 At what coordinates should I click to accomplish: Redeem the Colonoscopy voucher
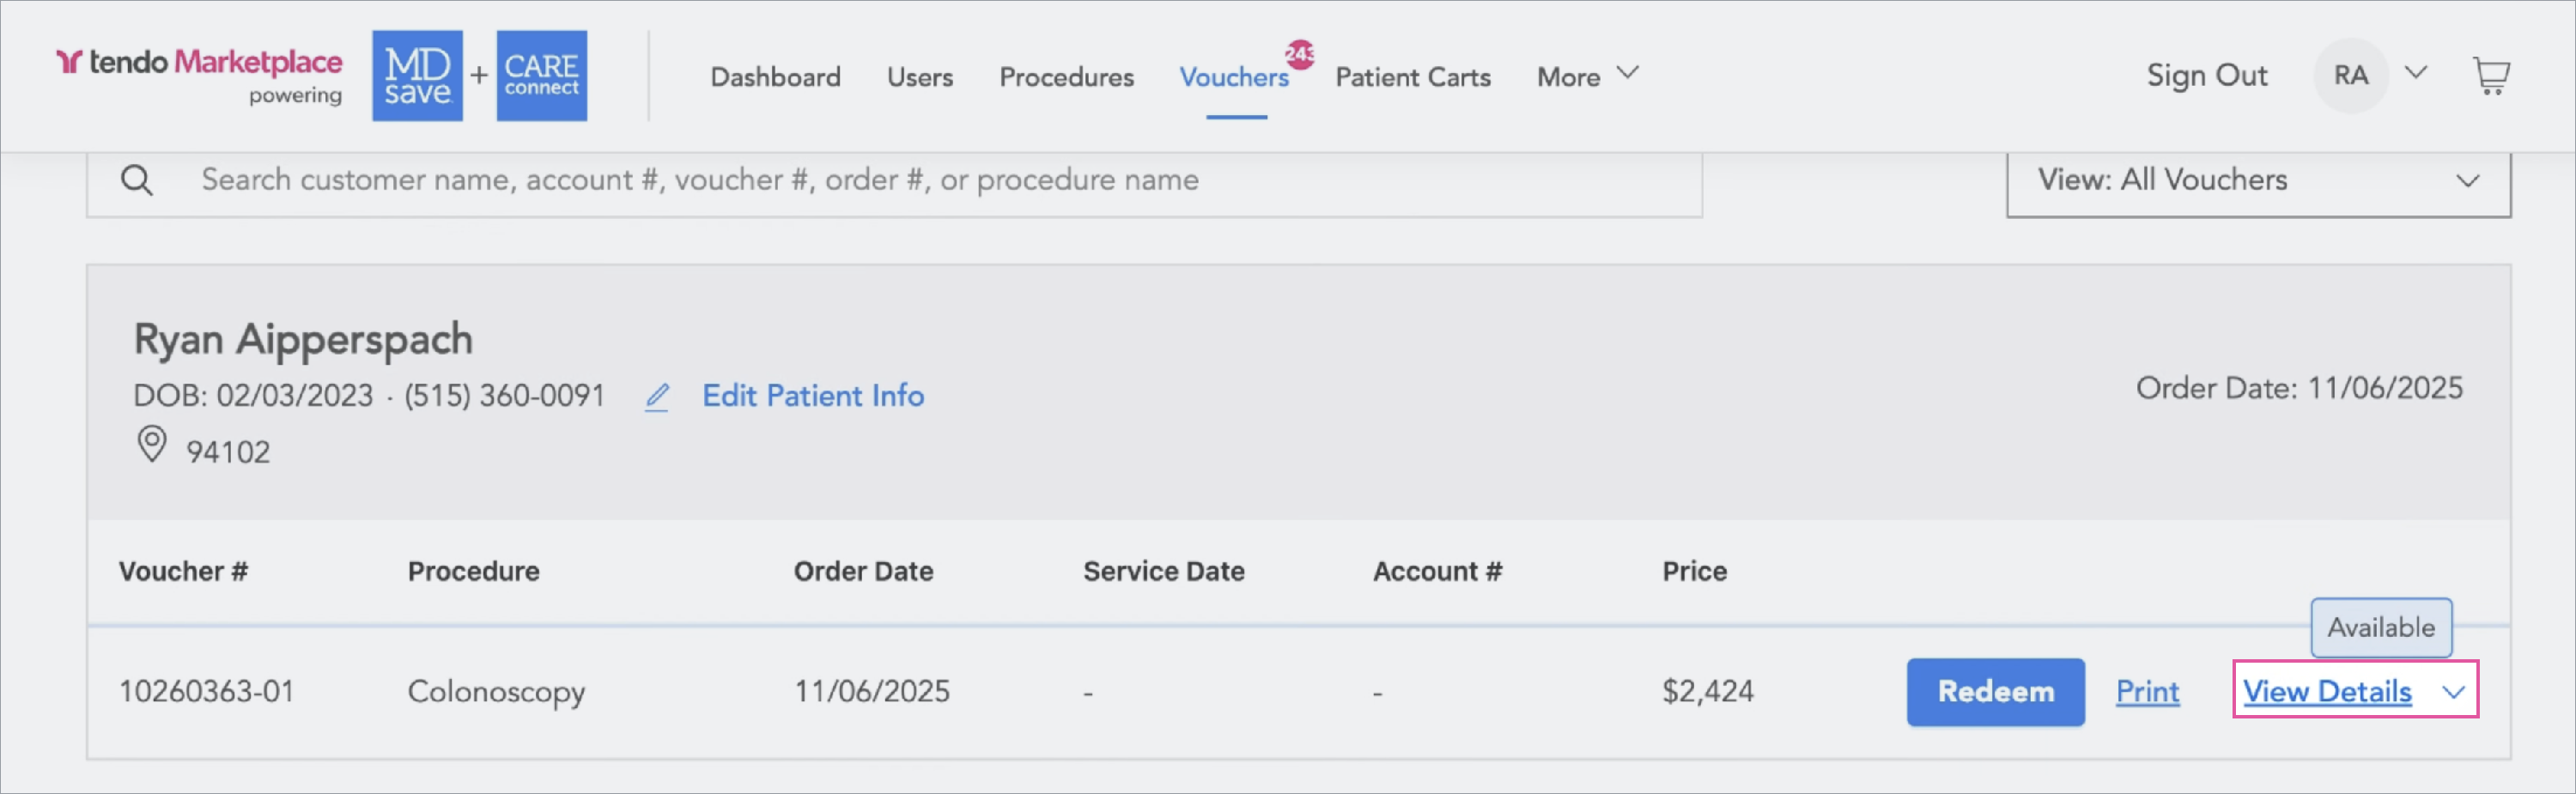[x=1994, y=691]
